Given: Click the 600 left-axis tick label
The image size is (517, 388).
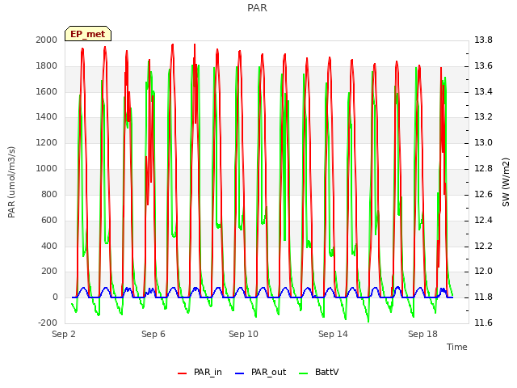Looking at the screenshot, I should pyautogui.click(x=49, y=220).
